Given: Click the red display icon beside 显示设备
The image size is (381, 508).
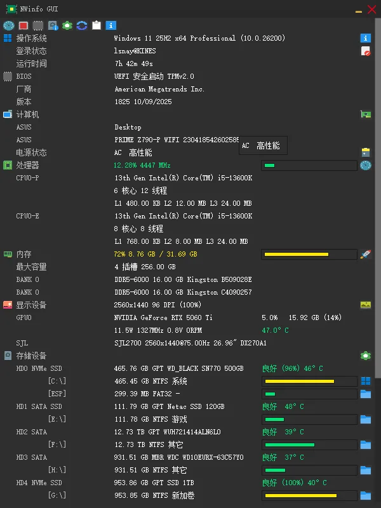Looking at the screenshot, I should tap(8, 305).
